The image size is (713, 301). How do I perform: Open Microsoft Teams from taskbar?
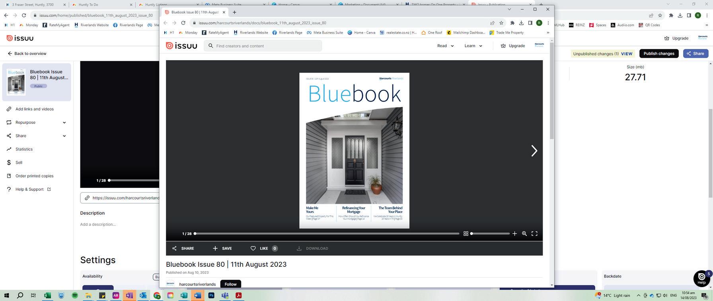pyautogui.click(x=225, y=295)
